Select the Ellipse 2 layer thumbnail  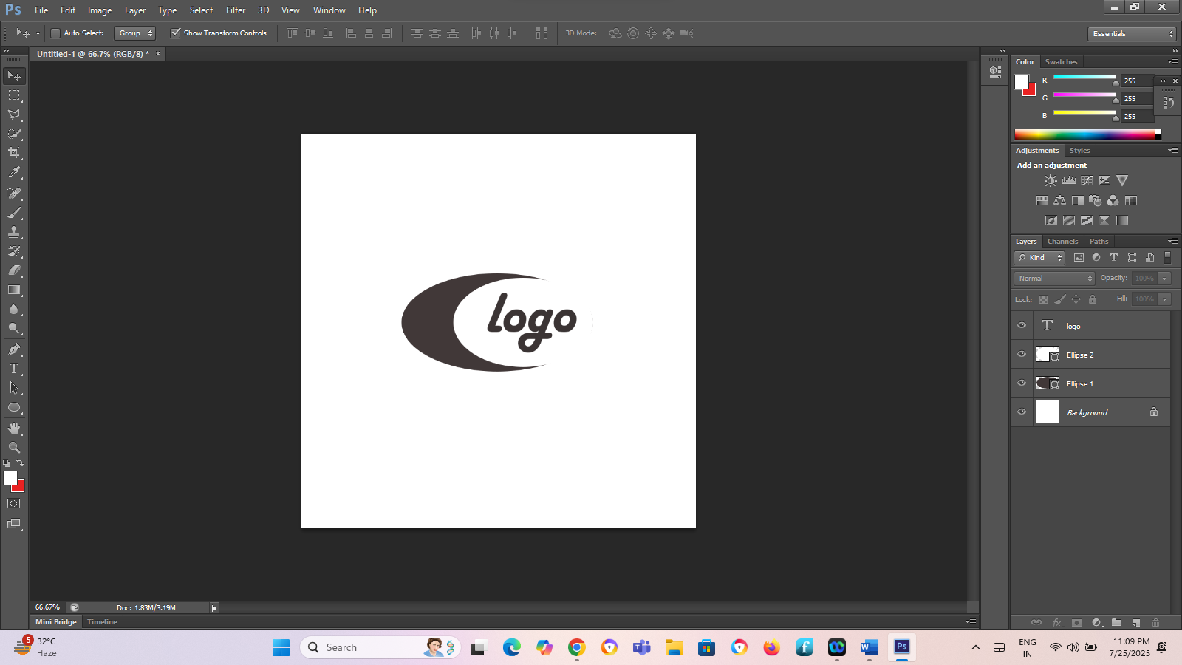[x=1048, y=355]
